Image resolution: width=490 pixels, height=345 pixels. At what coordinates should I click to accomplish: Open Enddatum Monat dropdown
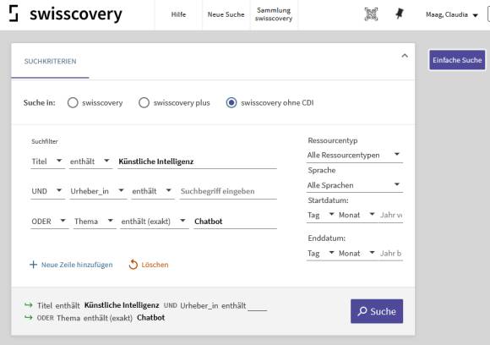pos(357,253)
